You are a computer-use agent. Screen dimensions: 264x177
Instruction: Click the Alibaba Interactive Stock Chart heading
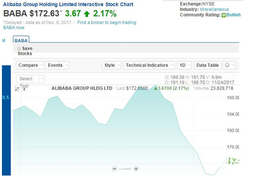pyautogui.click(x=68, y=4)
